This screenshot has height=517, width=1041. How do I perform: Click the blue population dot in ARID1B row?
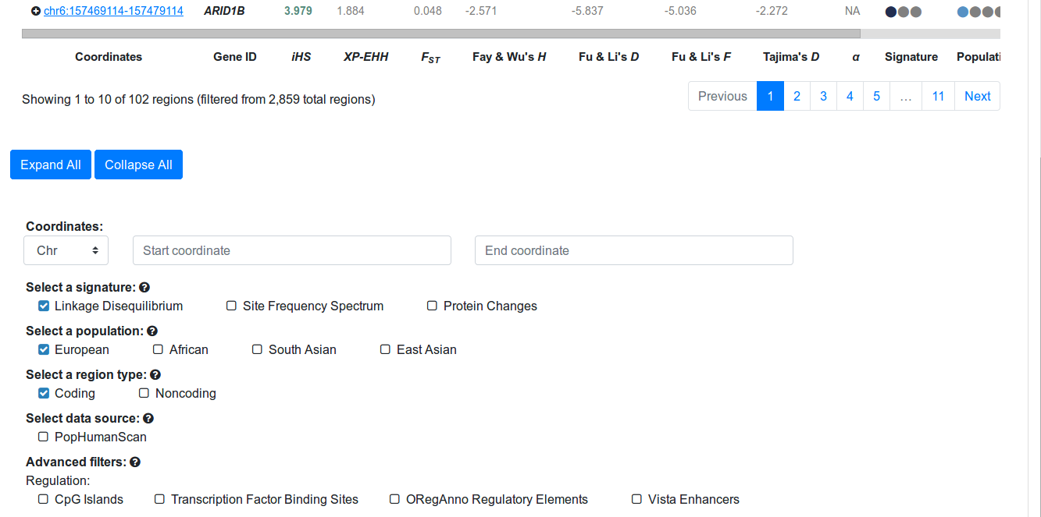click(x=962, y=12)
